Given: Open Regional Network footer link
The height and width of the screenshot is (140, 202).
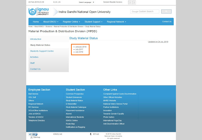Looking at the screenshot, I should click(36, 104).
